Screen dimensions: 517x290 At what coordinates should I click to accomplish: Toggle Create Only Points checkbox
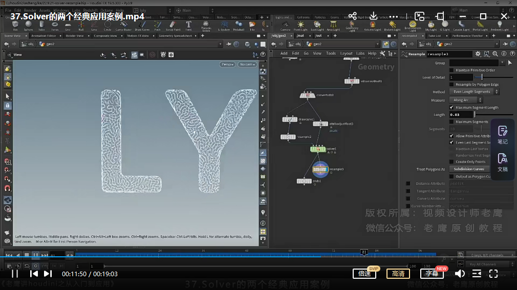pyautogui.click(x=451, y=162)
